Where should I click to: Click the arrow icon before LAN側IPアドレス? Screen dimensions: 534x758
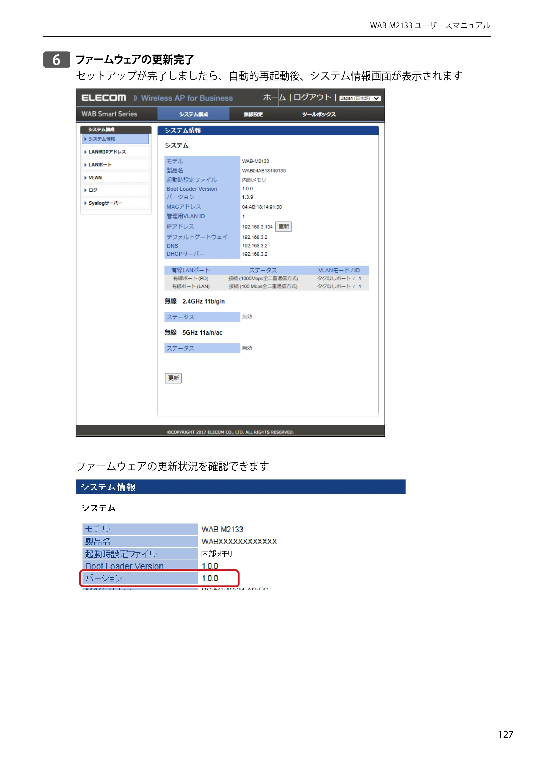click(85, 152)
